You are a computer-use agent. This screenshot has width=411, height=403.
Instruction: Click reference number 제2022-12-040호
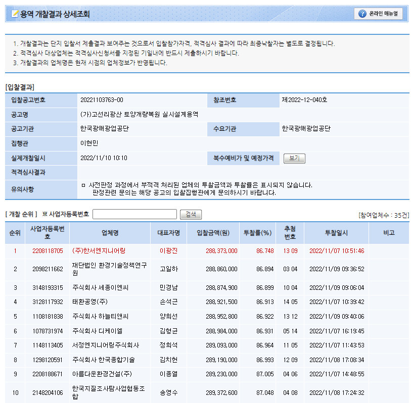304,100
